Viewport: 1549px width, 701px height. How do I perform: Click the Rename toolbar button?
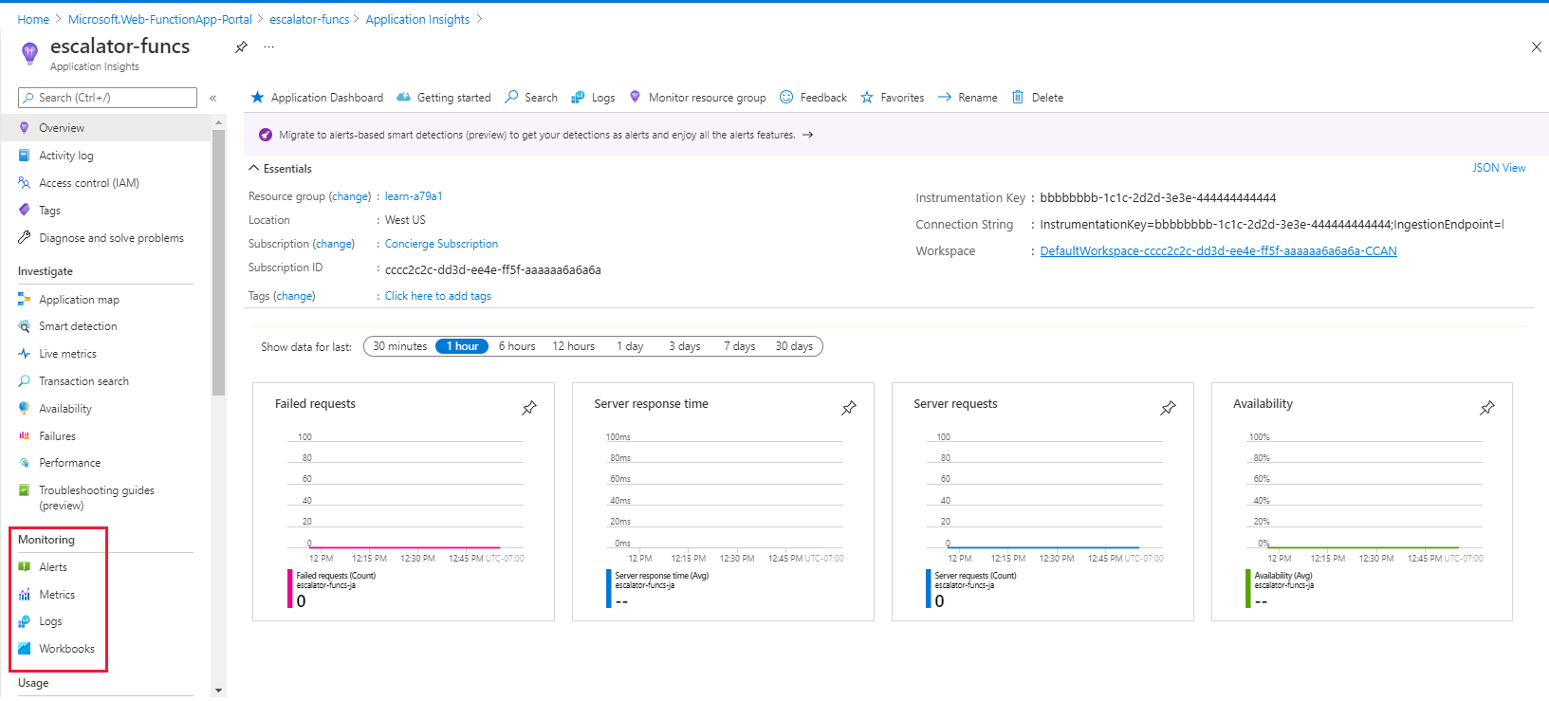coord(968,98)
